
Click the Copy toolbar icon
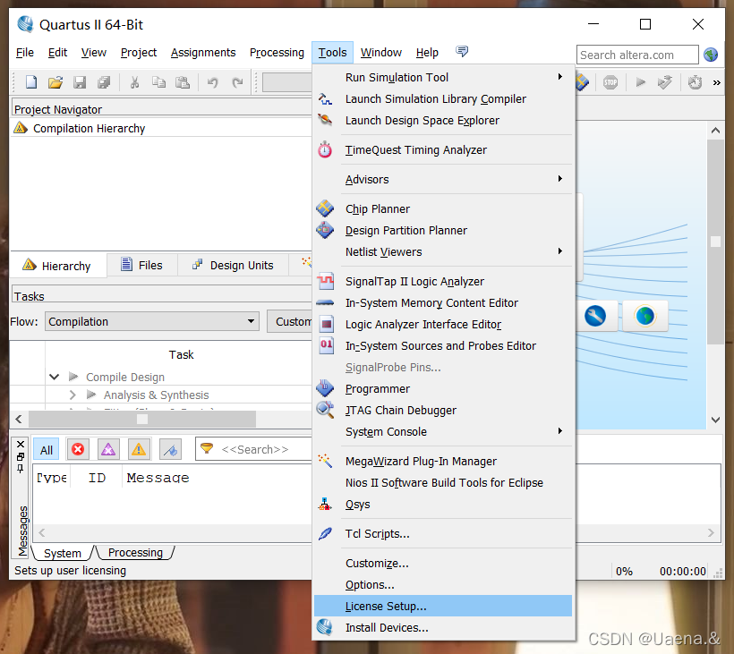pyautogui.click(x=158, y=83)
